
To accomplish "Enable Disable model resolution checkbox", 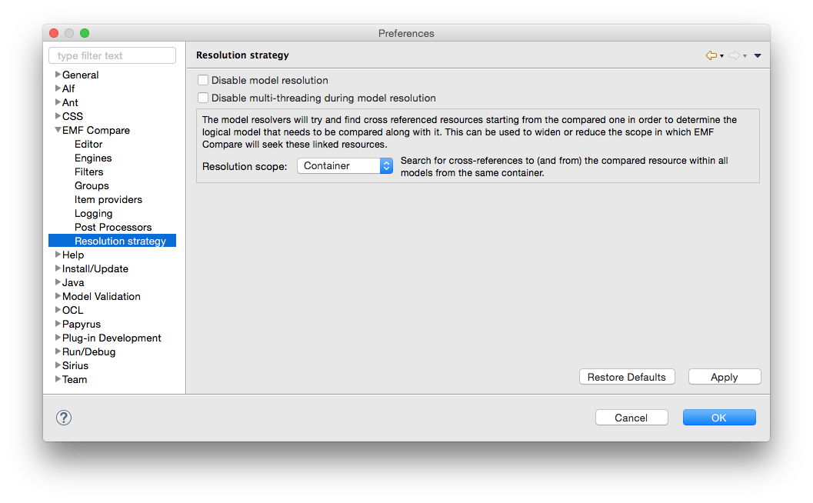I will click(x=203, y=80).
